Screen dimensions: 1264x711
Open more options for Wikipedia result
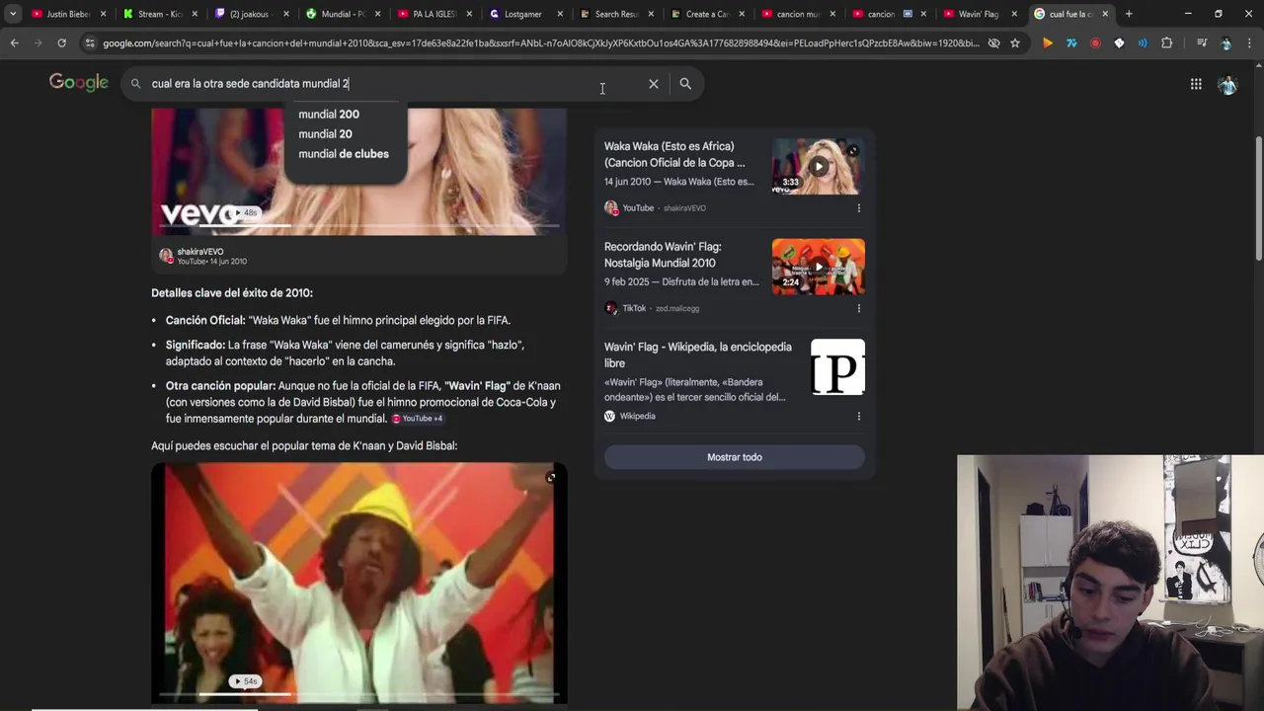point(858,416)
